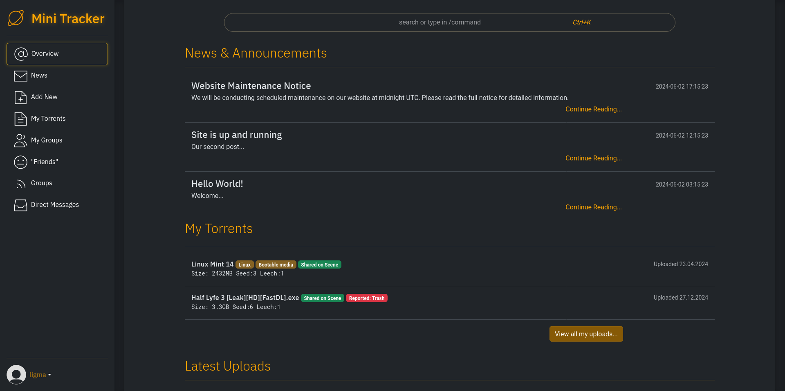Open the Direct Messages menu item
The width and height of the screenshot is (785, 391).
[55, 205]
